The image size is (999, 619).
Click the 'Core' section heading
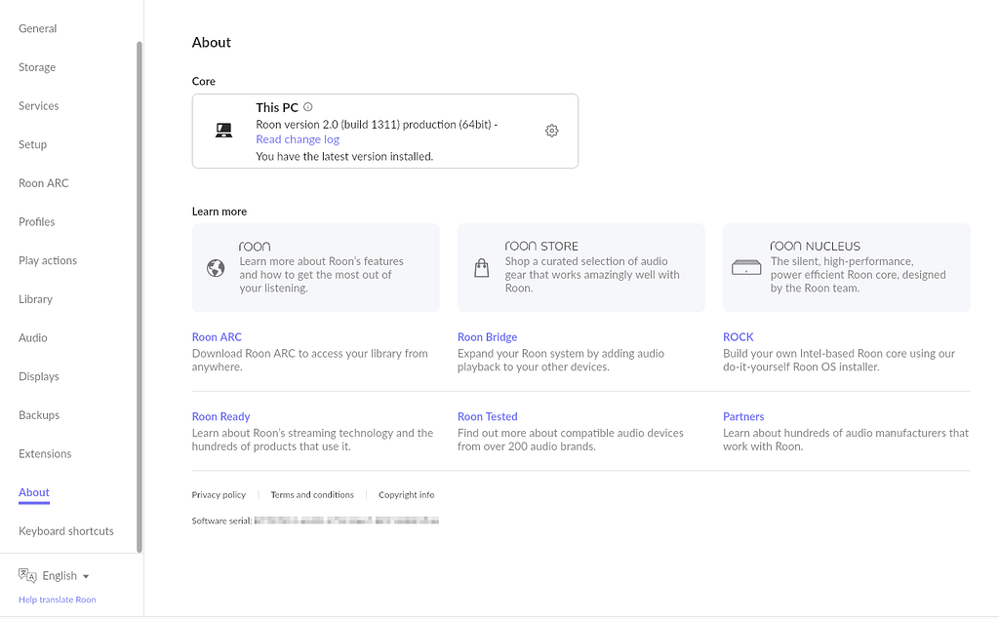pyautogui.click(x=204, y=82)
